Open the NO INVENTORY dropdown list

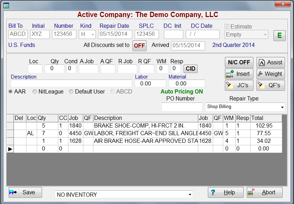tap(190, 195)
